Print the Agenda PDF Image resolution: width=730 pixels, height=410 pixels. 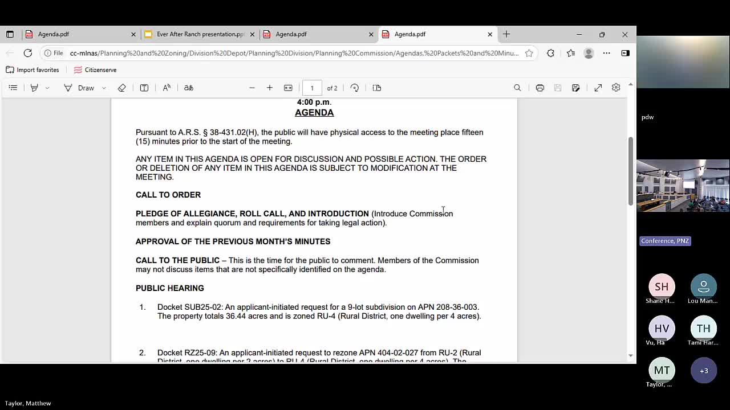pos(540,88)
